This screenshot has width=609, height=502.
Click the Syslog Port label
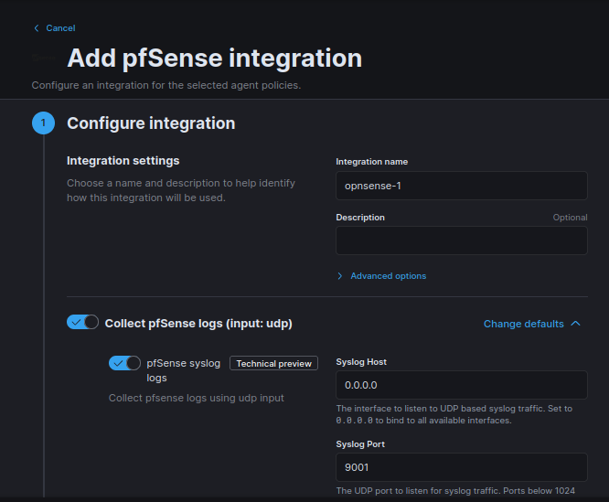tap(360, 444)
